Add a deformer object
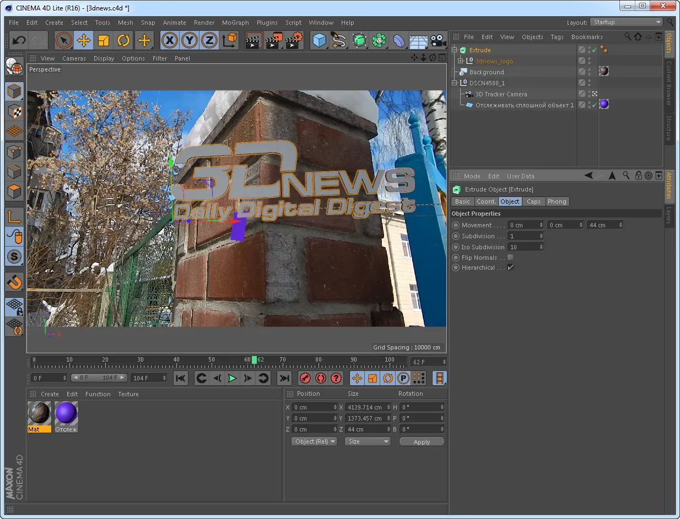 pyautogui.click(x=398, y=40)
